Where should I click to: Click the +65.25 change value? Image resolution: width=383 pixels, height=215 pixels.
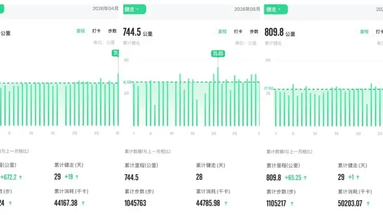click(x=293, y=177)
